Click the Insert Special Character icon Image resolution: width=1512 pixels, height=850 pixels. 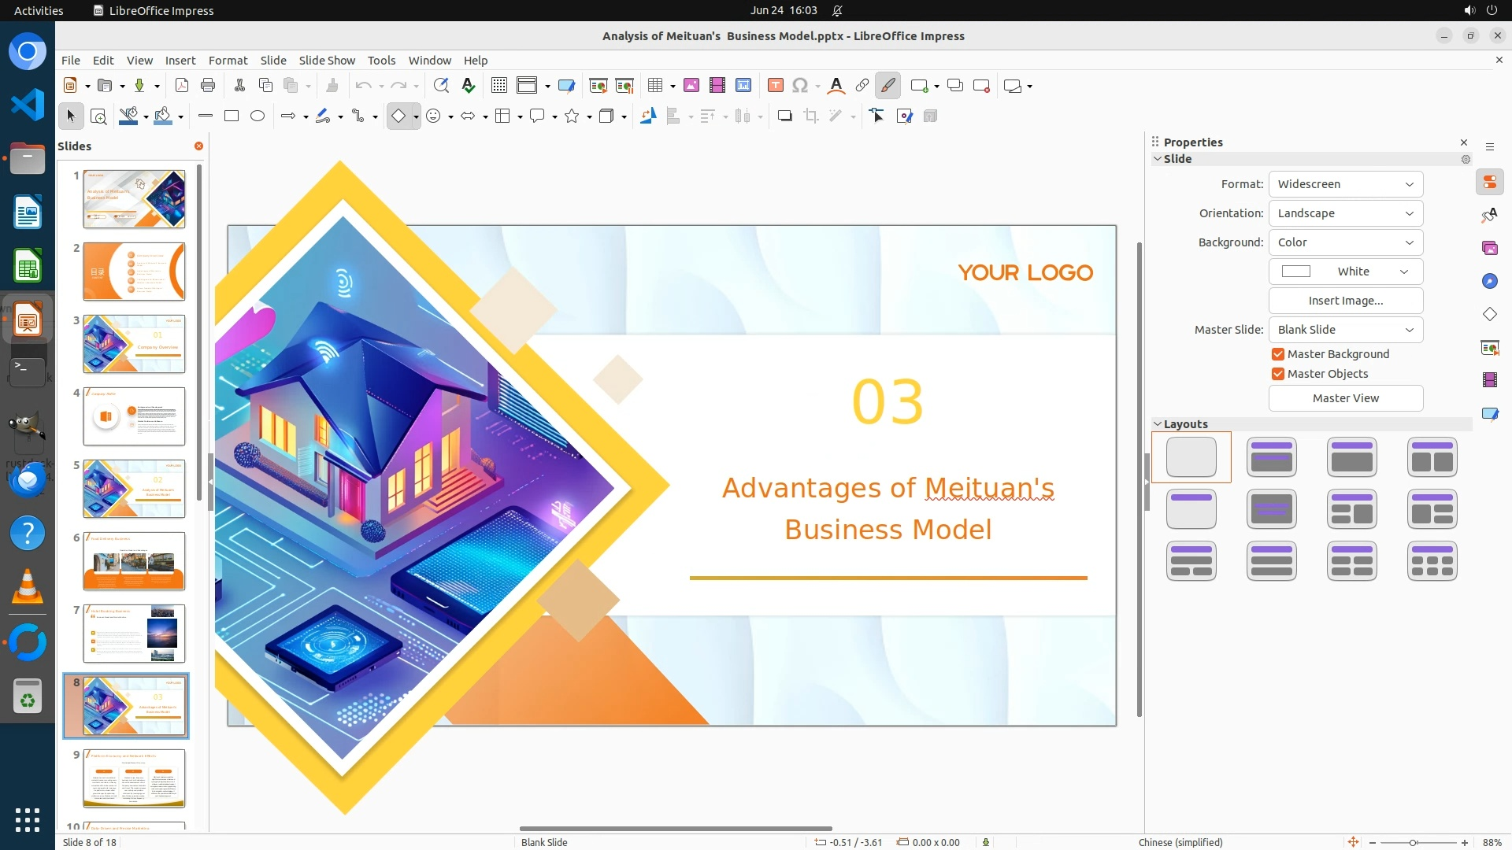(800, 86)
